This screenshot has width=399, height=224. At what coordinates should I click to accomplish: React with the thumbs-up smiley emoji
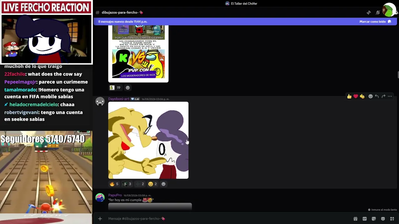[x=362, y=96]
